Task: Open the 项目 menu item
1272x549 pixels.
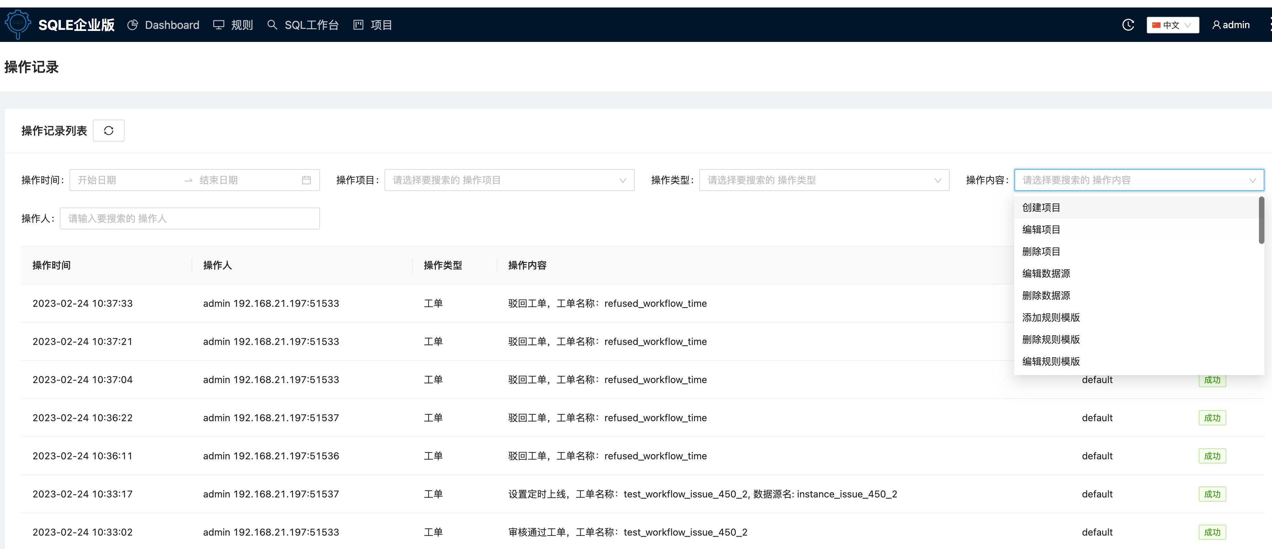Action: point(381,25)
